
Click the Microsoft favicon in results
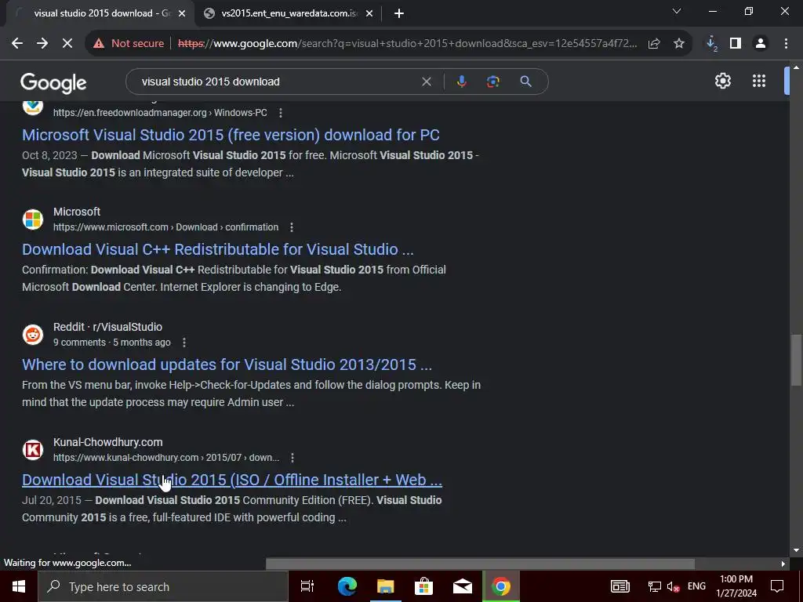coord(33,219)
